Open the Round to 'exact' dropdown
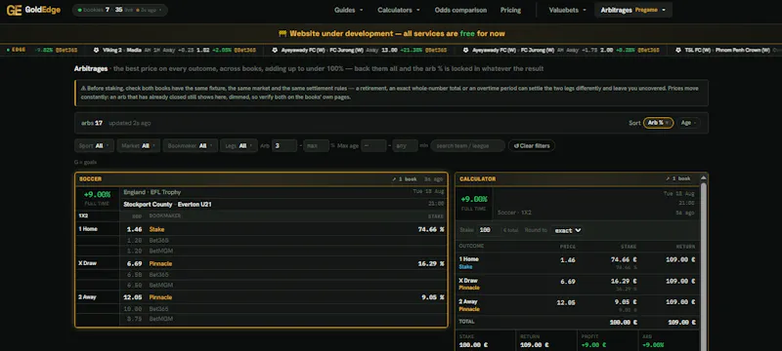Image resolution: width=782 pixels, height=351 pixels. click(568, 230)
